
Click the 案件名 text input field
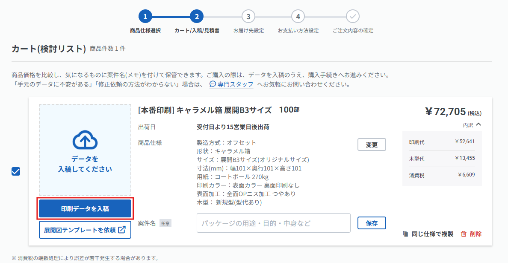pos(273,223)
